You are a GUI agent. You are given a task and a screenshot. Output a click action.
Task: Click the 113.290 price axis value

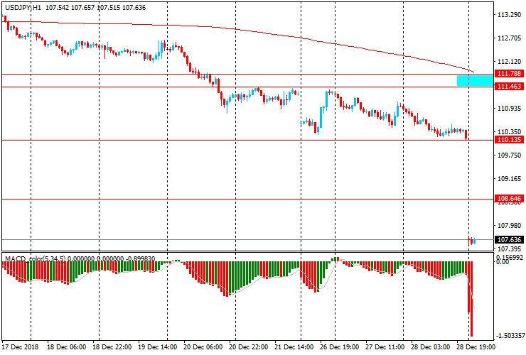pos(509,15)
